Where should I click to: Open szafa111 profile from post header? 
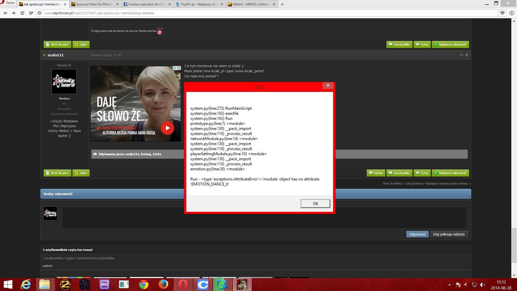(55, 55)
